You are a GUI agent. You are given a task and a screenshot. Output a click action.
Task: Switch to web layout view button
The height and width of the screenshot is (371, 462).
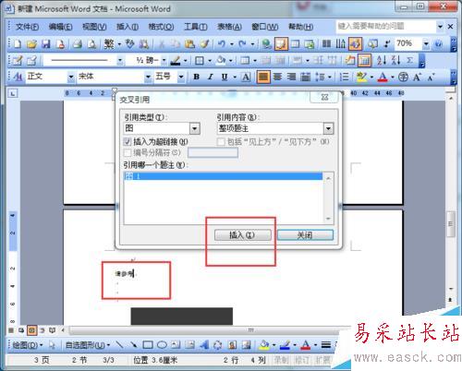click(21, 330)
